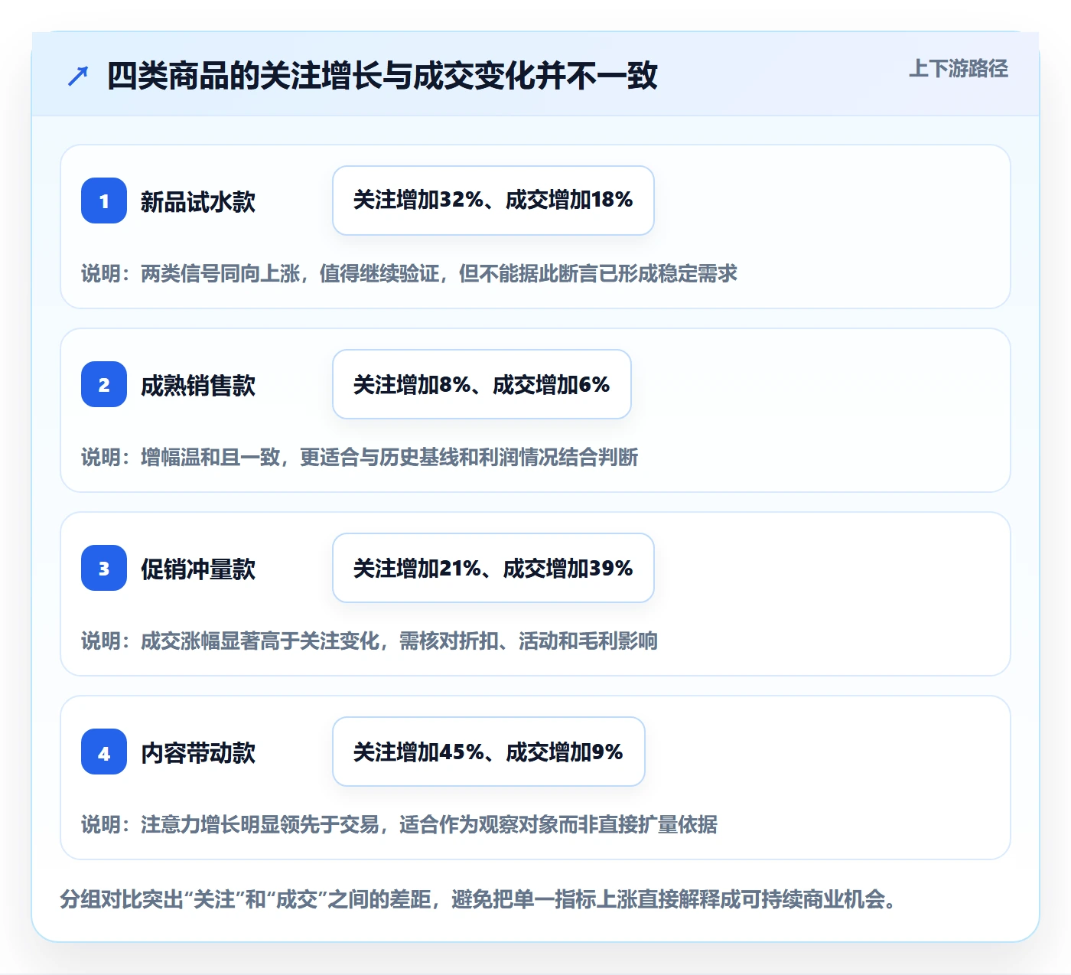
Task: Select the pill 关注增加45%、成交增加9%
Action: [489, 752]
